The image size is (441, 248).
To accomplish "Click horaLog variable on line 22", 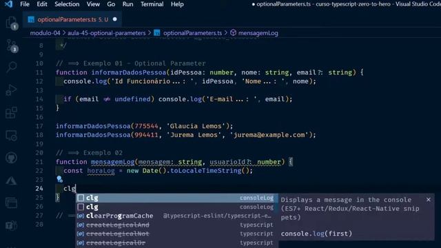I will (x=101, y=171).
